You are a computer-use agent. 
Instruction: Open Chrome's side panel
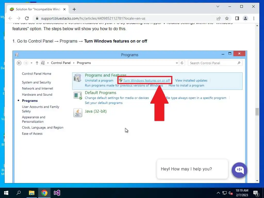pyautogui.click(x=237, y=18)
